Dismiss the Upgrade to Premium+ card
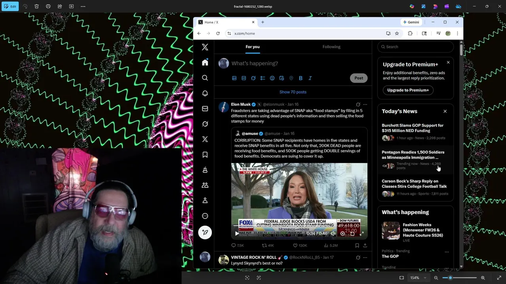Screen dimensions: 506x284 448,62
